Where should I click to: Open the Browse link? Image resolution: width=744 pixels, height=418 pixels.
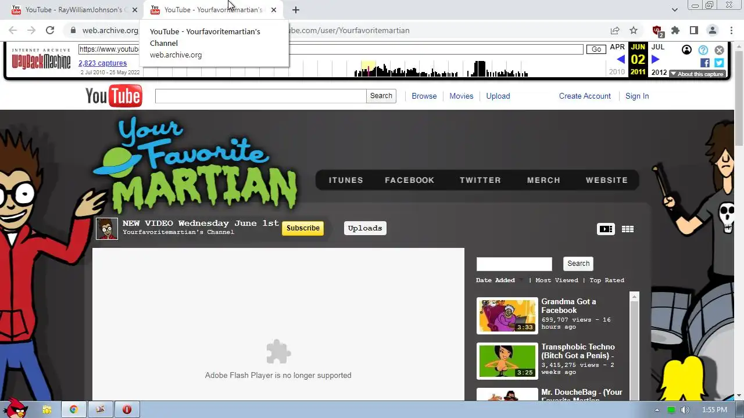click(424, 96)
